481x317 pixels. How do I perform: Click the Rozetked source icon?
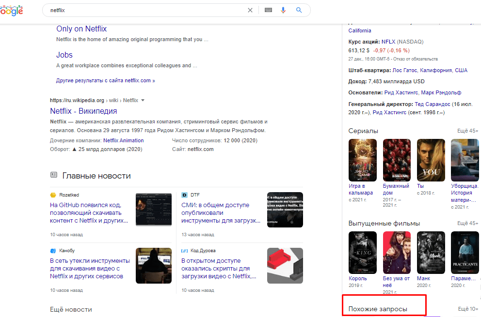pyautogui.click(x=53, y=195)
